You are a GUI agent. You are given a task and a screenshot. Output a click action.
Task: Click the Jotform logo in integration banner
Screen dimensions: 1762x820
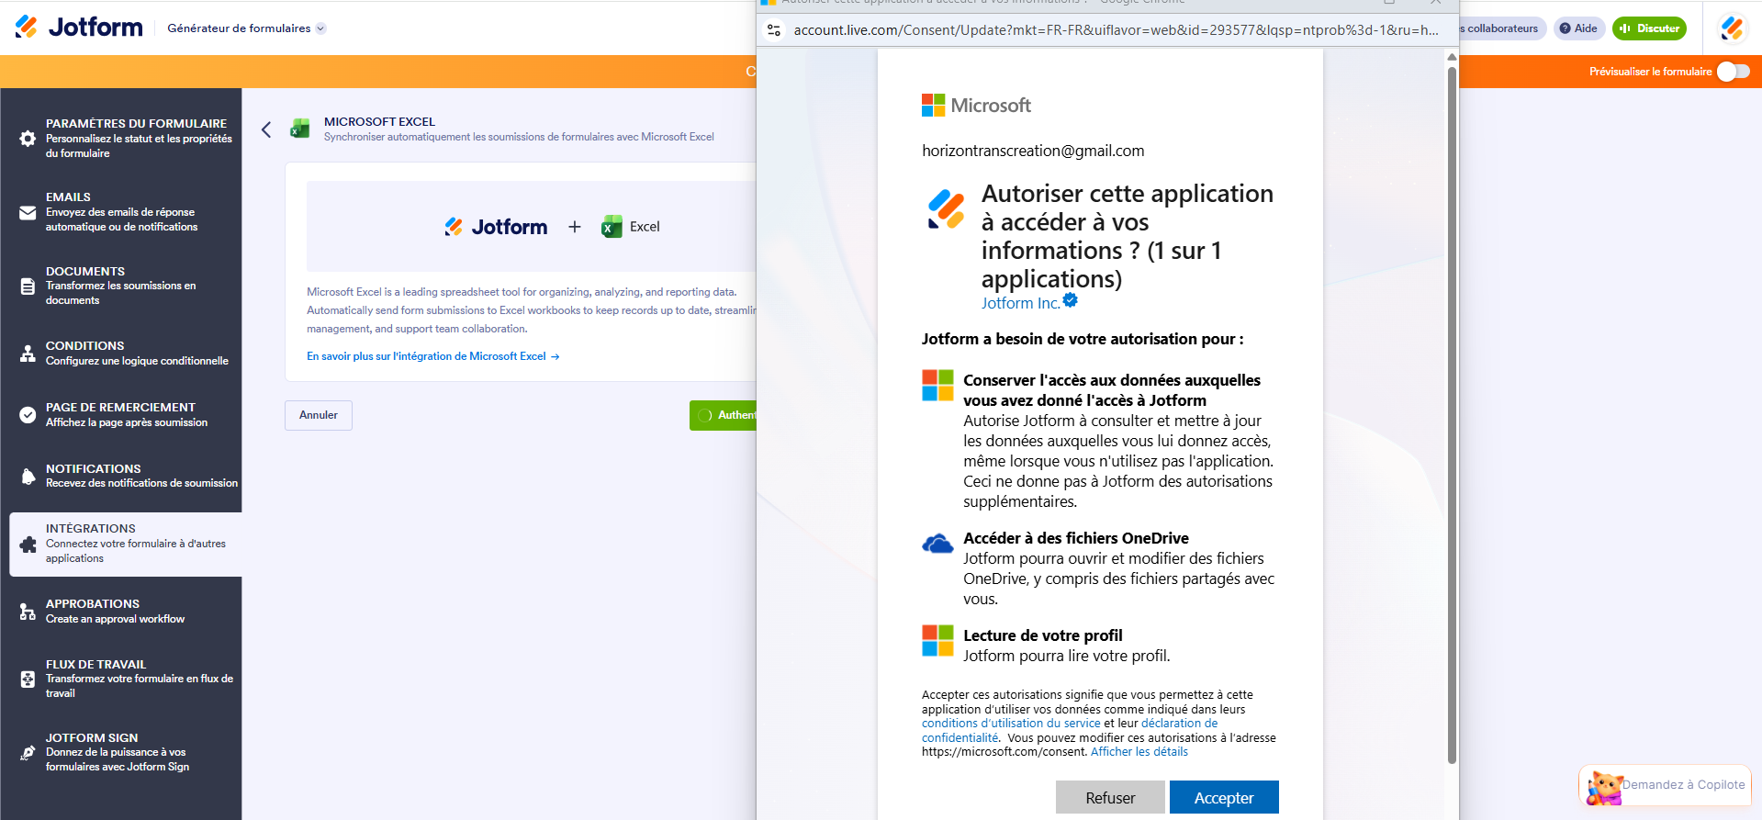tap(496, 227)
